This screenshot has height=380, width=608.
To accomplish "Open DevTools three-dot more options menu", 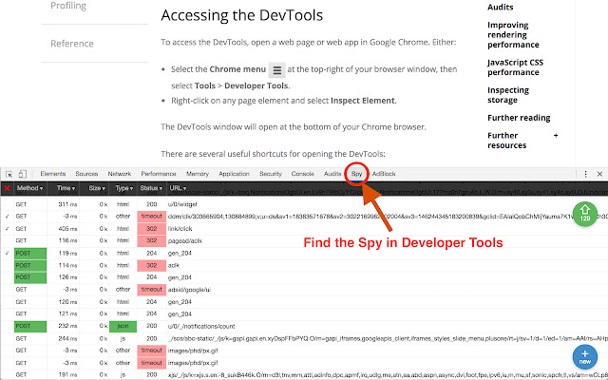I will pyautogui.click(x=585, y=174).
